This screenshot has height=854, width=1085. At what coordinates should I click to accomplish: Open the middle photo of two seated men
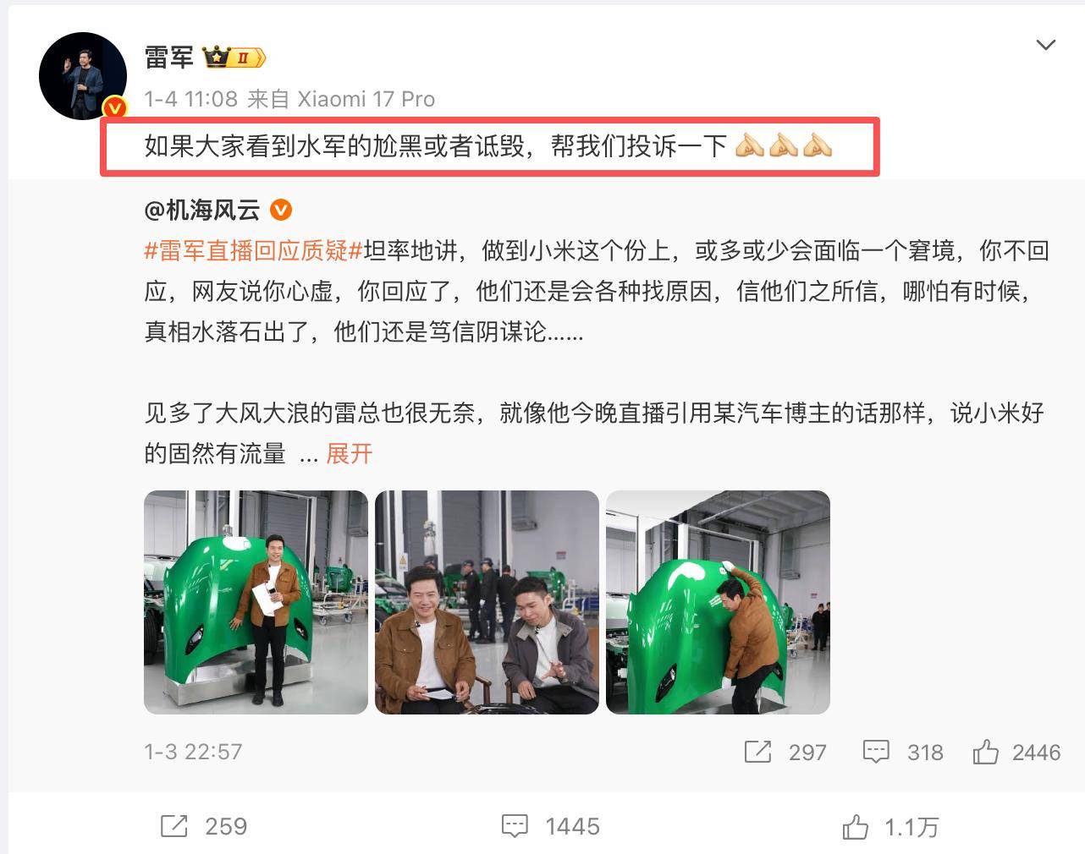[x=487, y=602]
